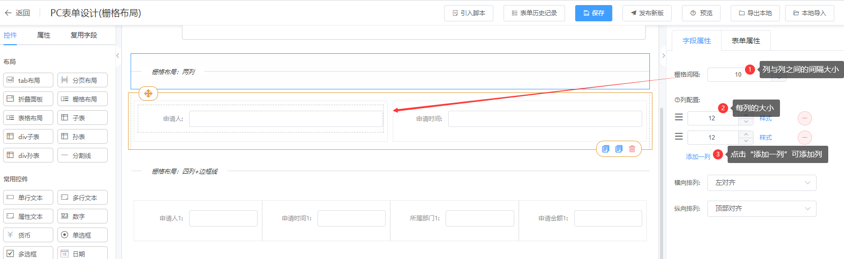Image resolution: width=844 pixels, height=259 pixels.
Task: Export form with 导出本地
Action: click(755, 13)
